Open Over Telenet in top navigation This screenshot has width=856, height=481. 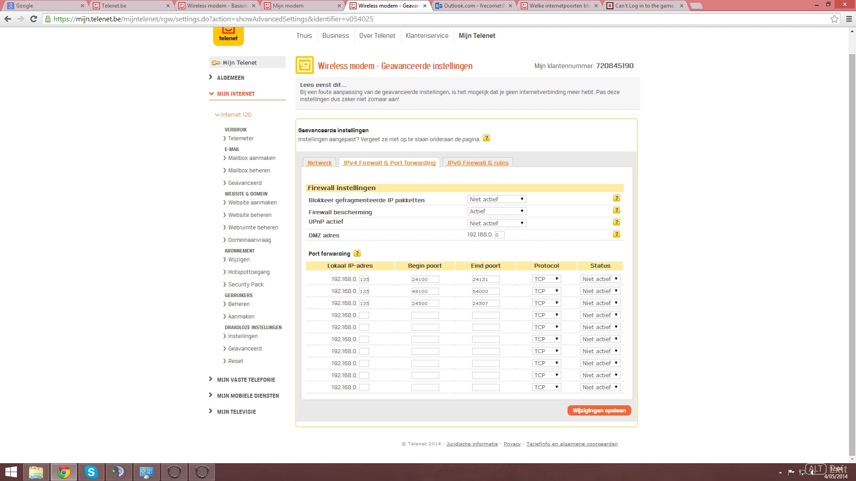[x=377, y=36]
